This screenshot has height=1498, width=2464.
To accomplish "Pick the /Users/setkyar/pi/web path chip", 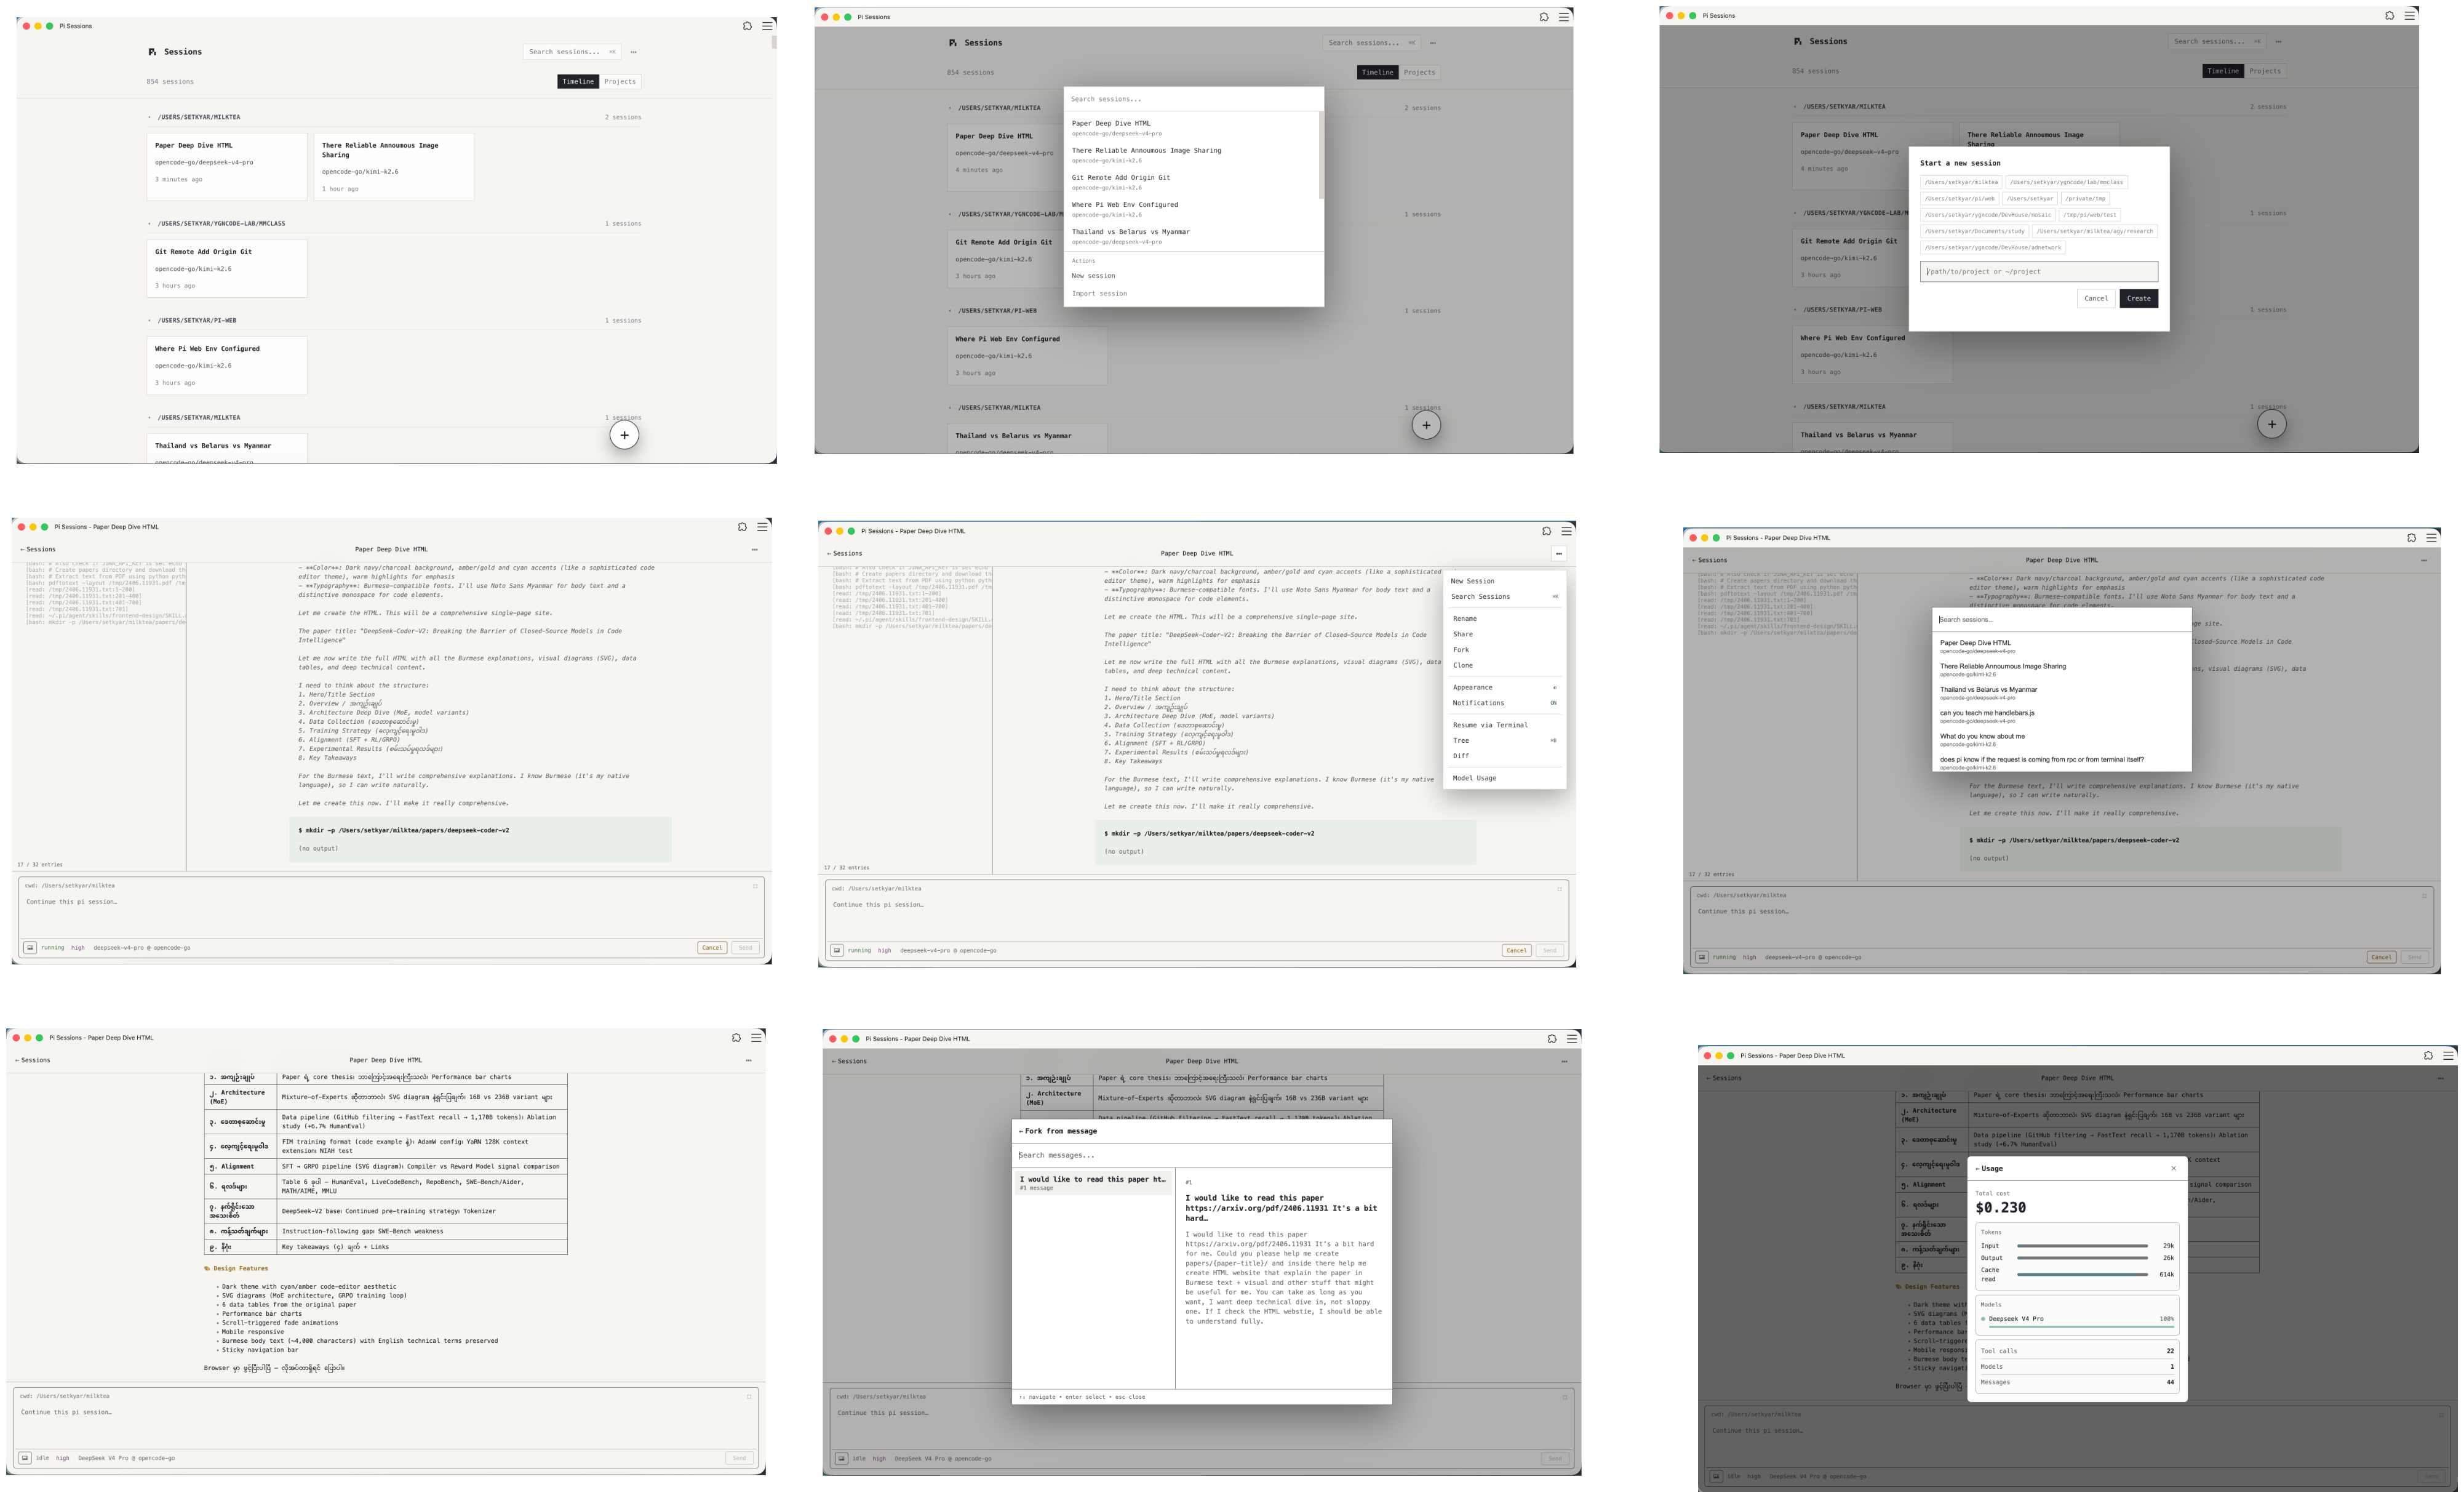I will [1960, 198].
